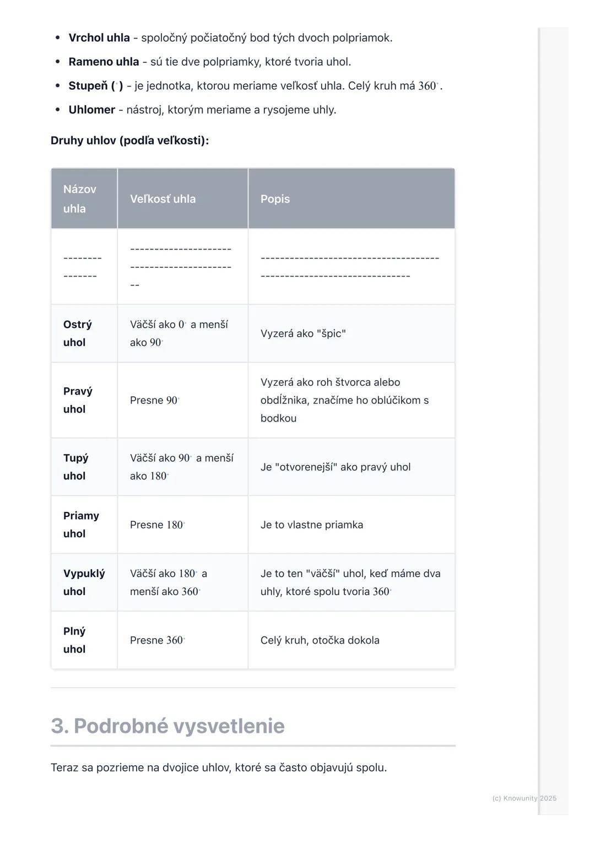Select the "Ostrý uhol" table cell
Viewport: 595px width, 842px height.
78,333
